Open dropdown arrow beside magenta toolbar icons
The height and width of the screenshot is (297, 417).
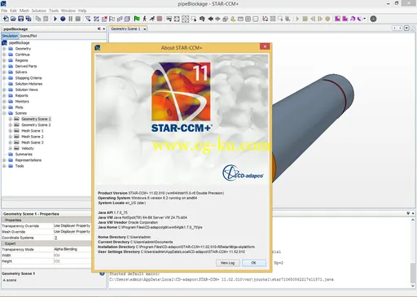click(x=365, y=19)
